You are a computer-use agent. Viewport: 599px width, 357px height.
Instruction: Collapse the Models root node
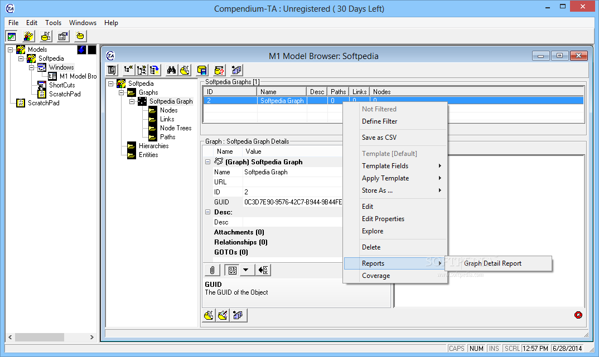pos(10,50)
